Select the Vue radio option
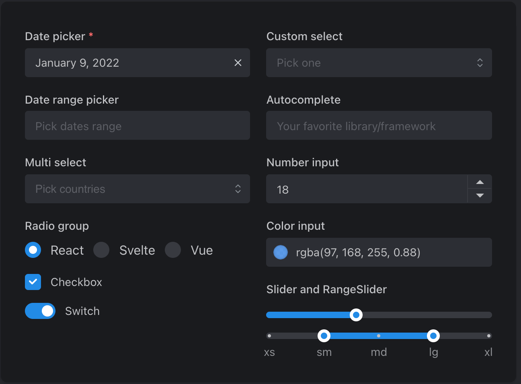 point(173,250)
